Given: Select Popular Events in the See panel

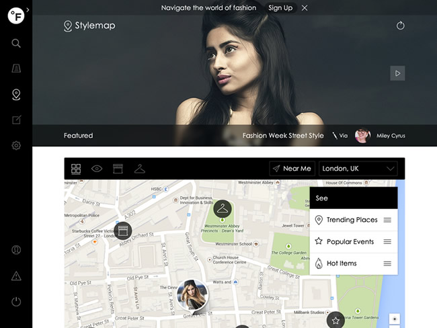Looking at the screenshot, I should point(354,241).
